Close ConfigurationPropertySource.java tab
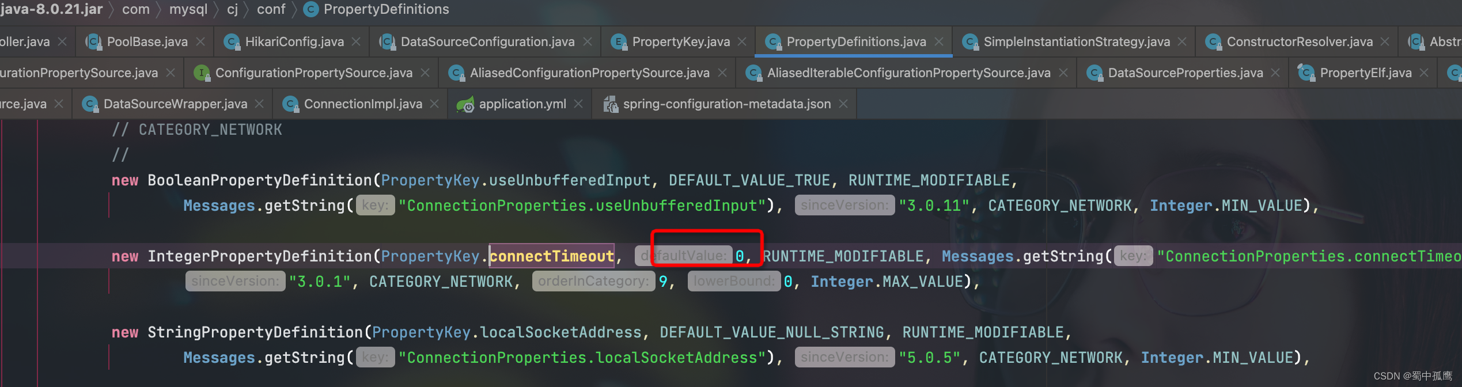The width and height of the screenshot is (1462, 387). click(425, 73)
